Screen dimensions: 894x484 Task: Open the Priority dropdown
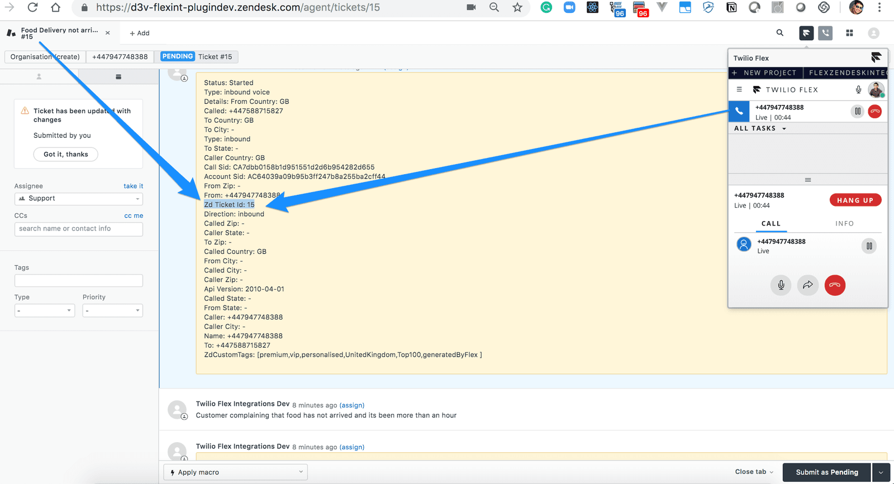pos(113,310)
